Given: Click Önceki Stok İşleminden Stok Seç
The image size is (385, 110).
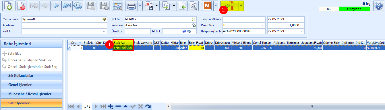Looking at the screenshot, I should click(32, 67).
